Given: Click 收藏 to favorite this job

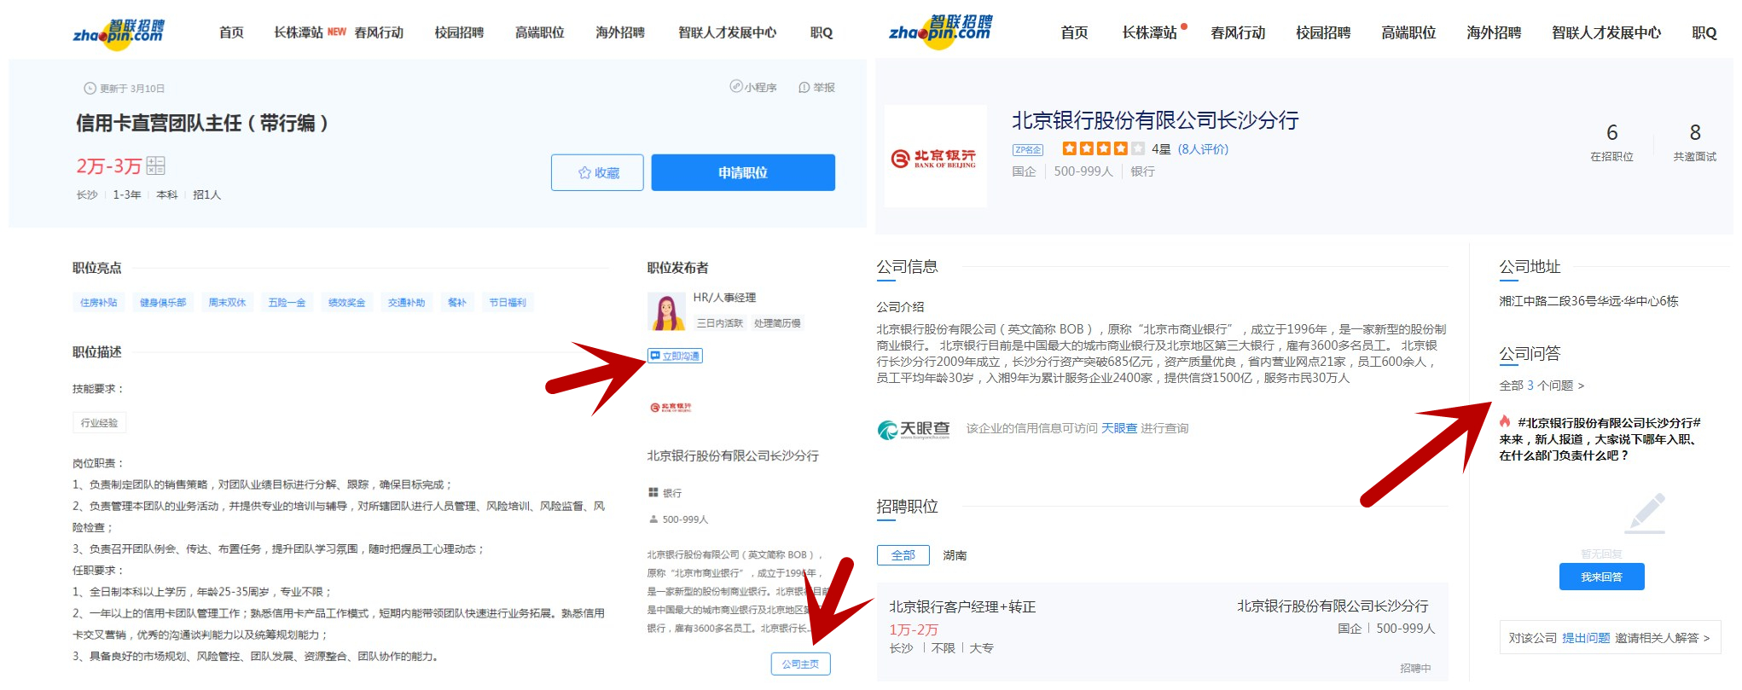Looking at the screenshot, I should coord(597,172).
